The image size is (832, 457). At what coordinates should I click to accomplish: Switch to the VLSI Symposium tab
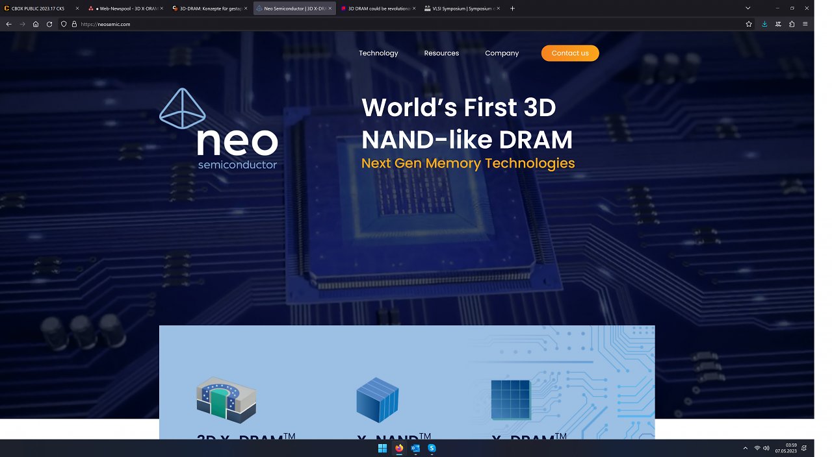click(461, 8)
